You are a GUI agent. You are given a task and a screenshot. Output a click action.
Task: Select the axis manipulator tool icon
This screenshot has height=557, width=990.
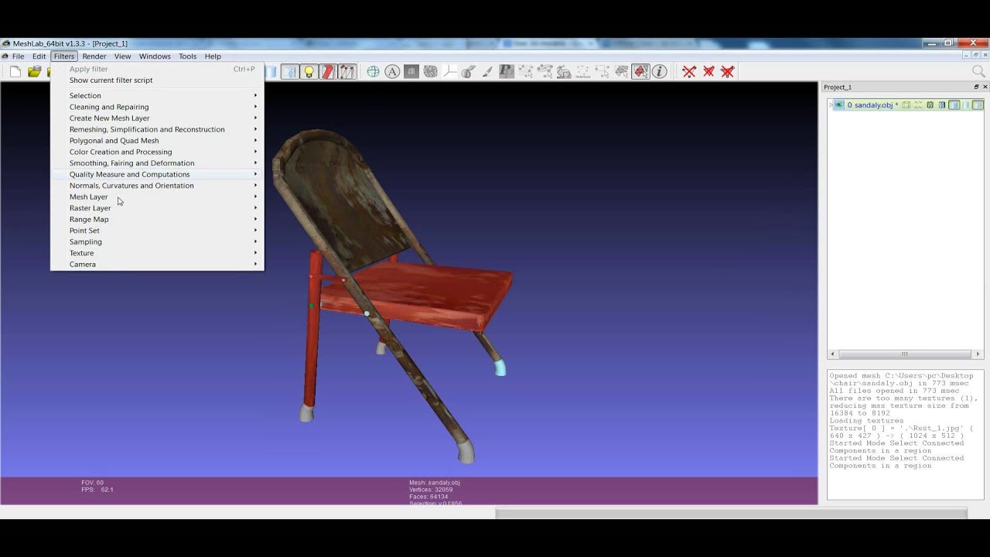(449, 71)
